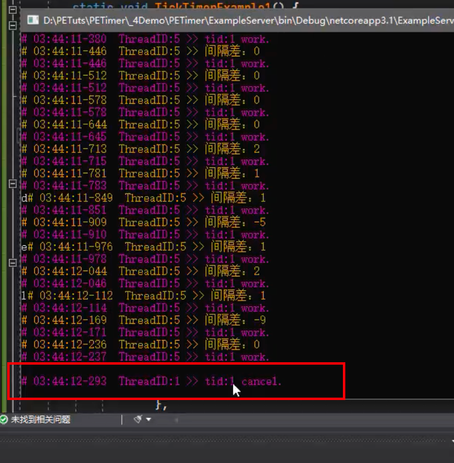This screenshot has width=454, height=463.
Task: Click the log line showing 间隔差 -5
Action: [144, 223]
